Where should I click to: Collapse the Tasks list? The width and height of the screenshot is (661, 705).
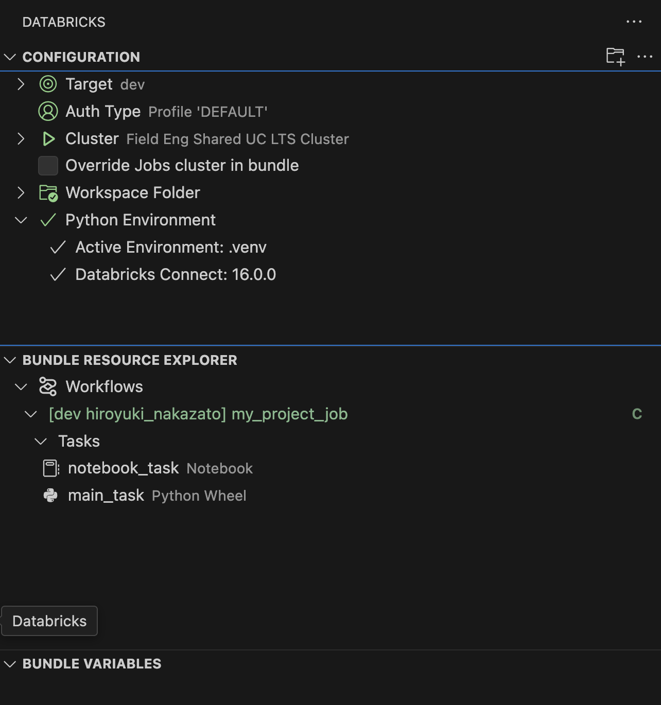(40, 440)
